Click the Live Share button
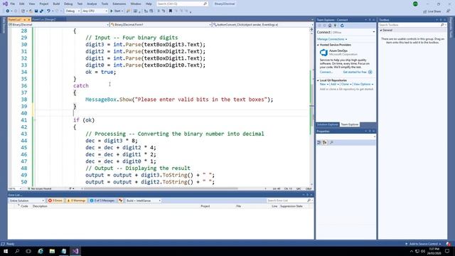Image resolution: width=455 pixels, height=256 pixels. [432, 11]
